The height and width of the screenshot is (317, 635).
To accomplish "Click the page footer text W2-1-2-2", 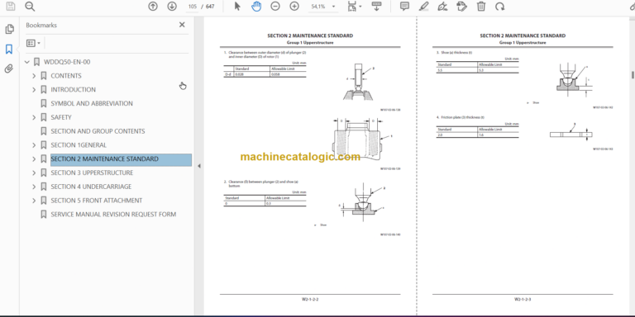I will coord(310,299).
